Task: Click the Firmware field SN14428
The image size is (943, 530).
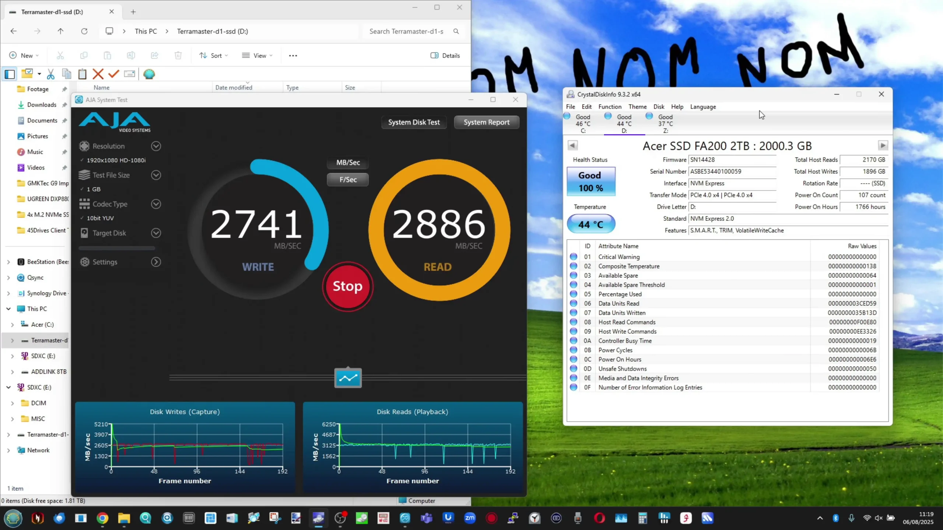Action: 732,160
